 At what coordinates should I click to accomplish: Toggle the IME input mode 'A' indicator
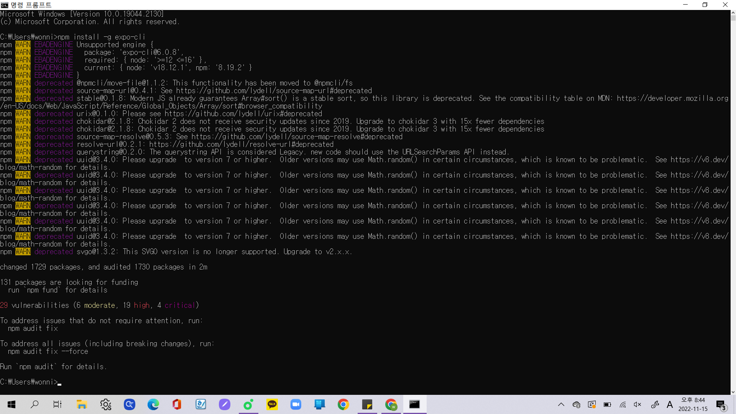pos(670,404)
